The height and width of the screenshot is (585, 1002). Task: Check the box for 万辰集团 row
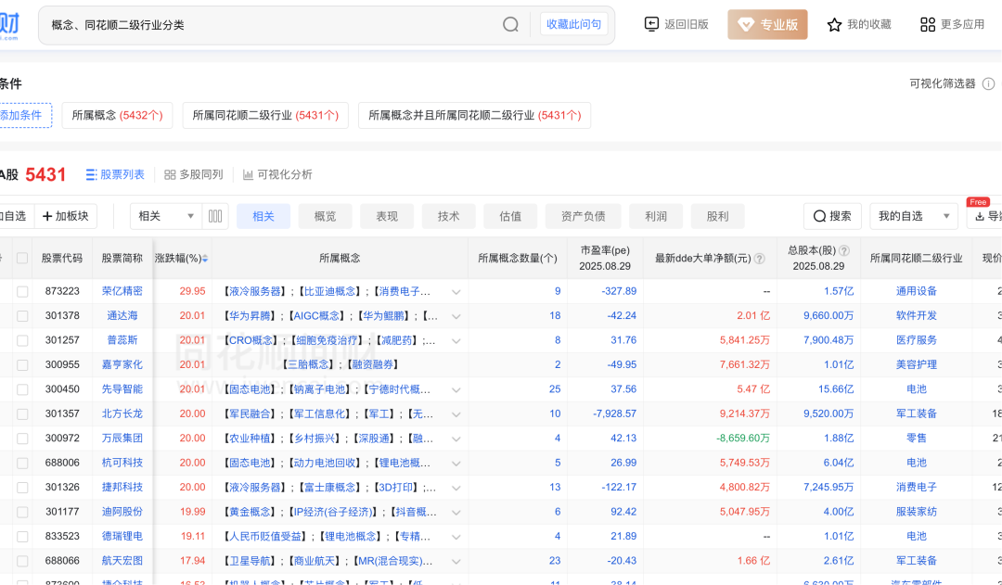pos(22,439)
